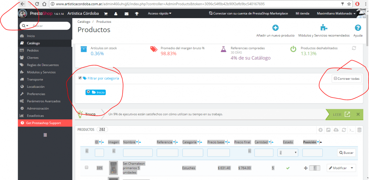
Task: Dismiss the Truco tip with X
Action: pyautogui.click(x=358, y=114)
